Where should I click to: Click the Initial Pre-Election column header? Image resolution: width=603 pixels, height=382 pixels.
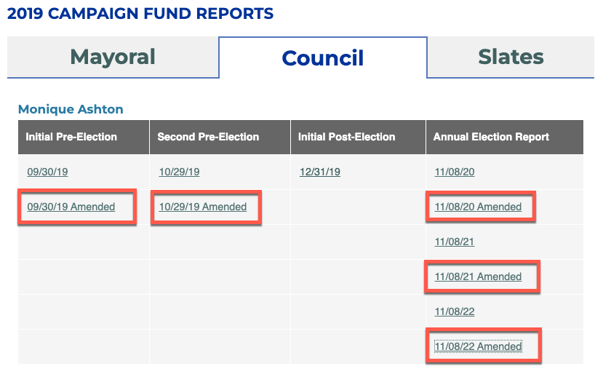tap(71, 137)
